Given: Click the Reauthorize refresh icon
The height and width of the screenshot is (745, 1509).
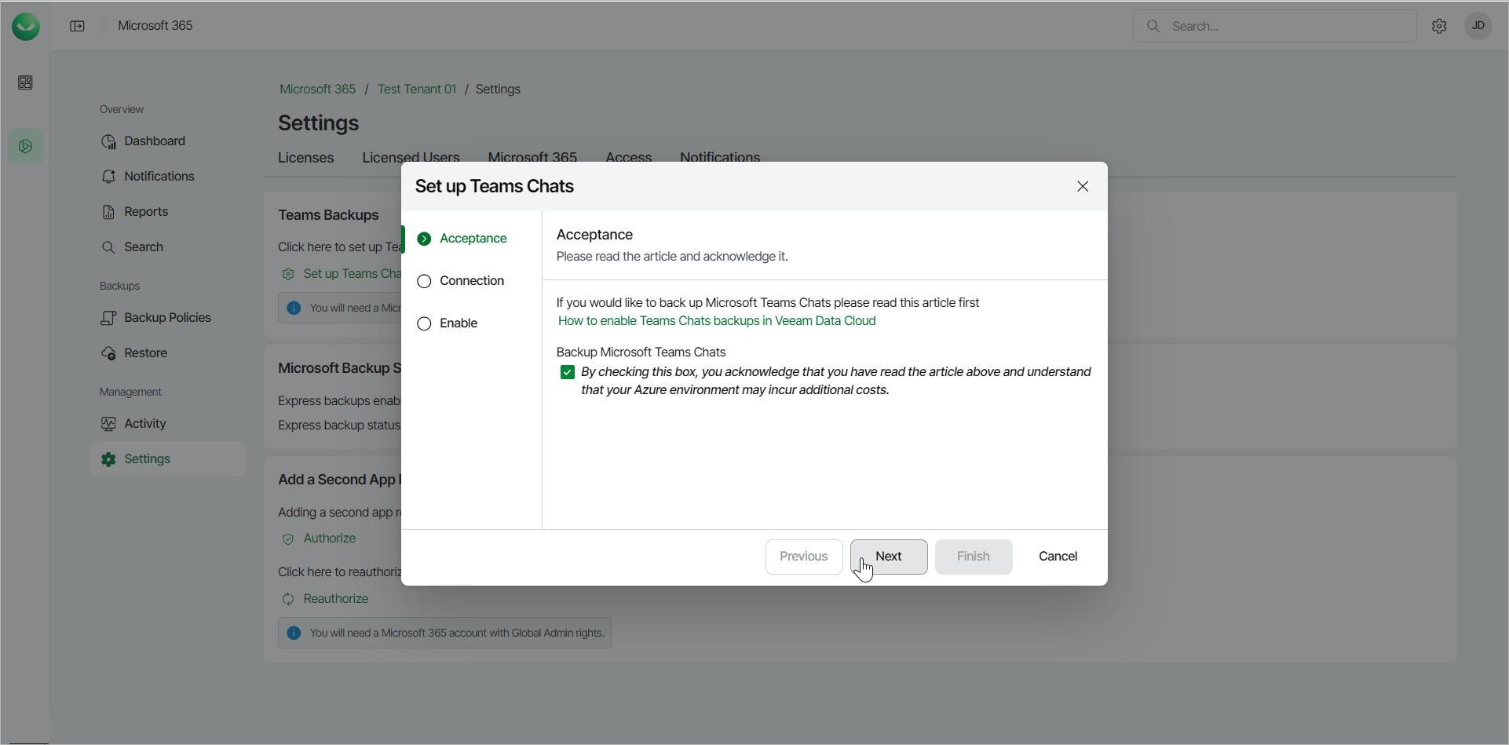Looking at the screenshot, I should click(x=288, y=599).
